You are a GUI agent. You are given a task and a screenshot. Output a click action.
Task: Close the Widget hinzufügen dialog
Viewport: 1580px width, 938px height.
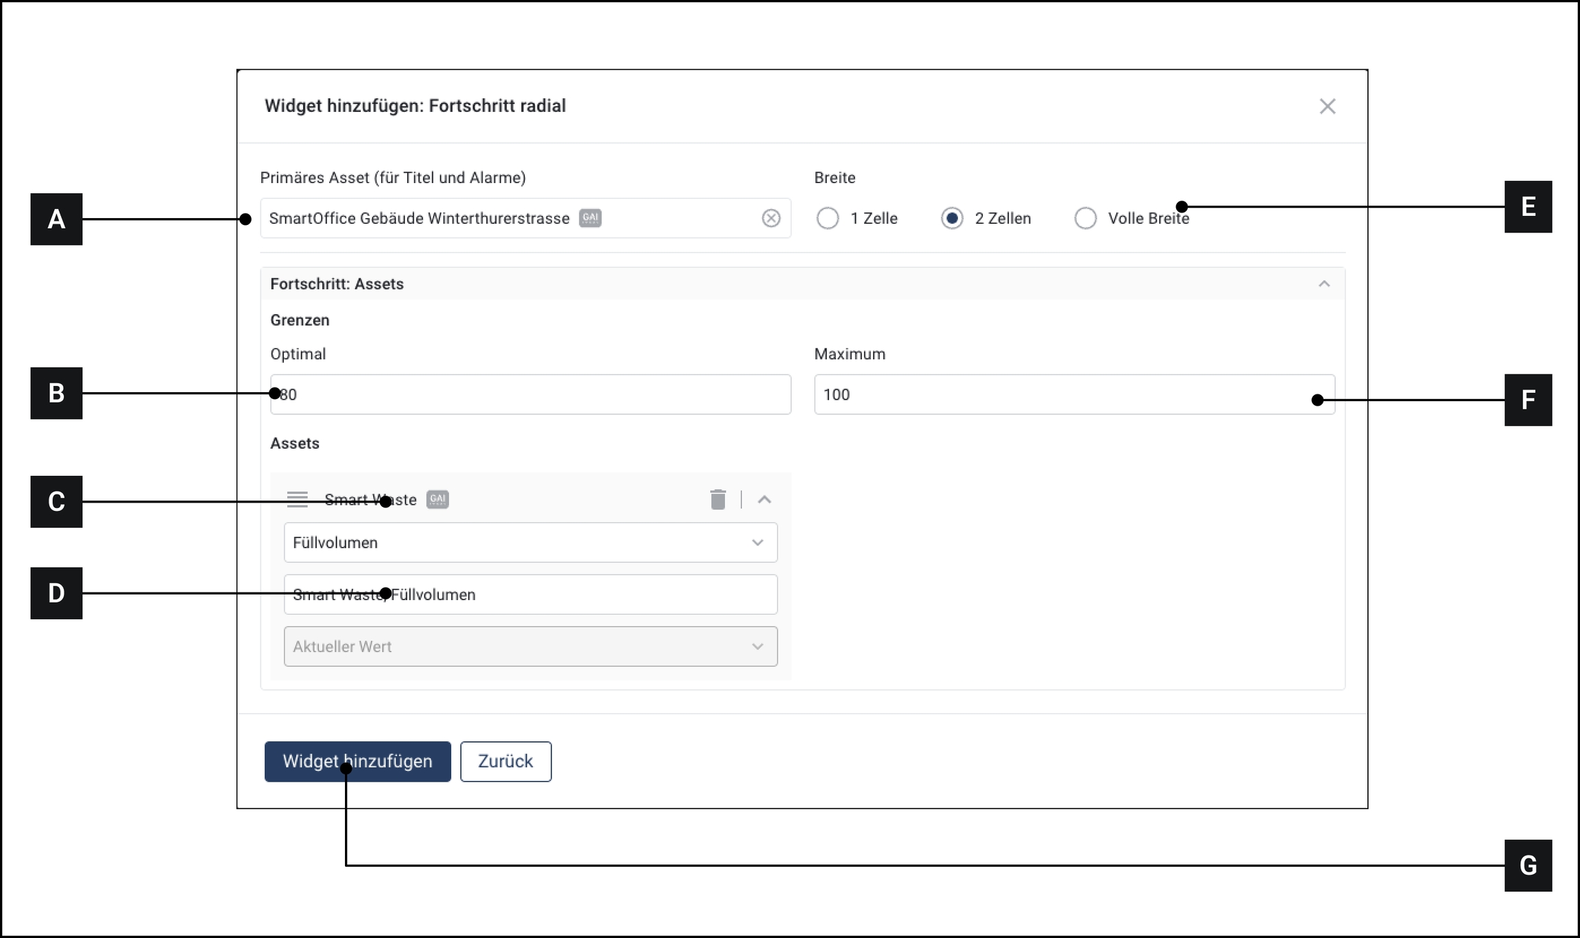point(1327,106)
